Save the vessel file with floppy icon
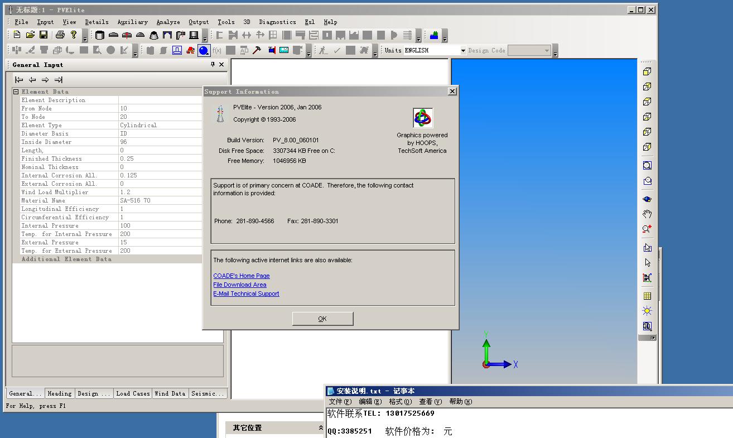 [44, 35]
